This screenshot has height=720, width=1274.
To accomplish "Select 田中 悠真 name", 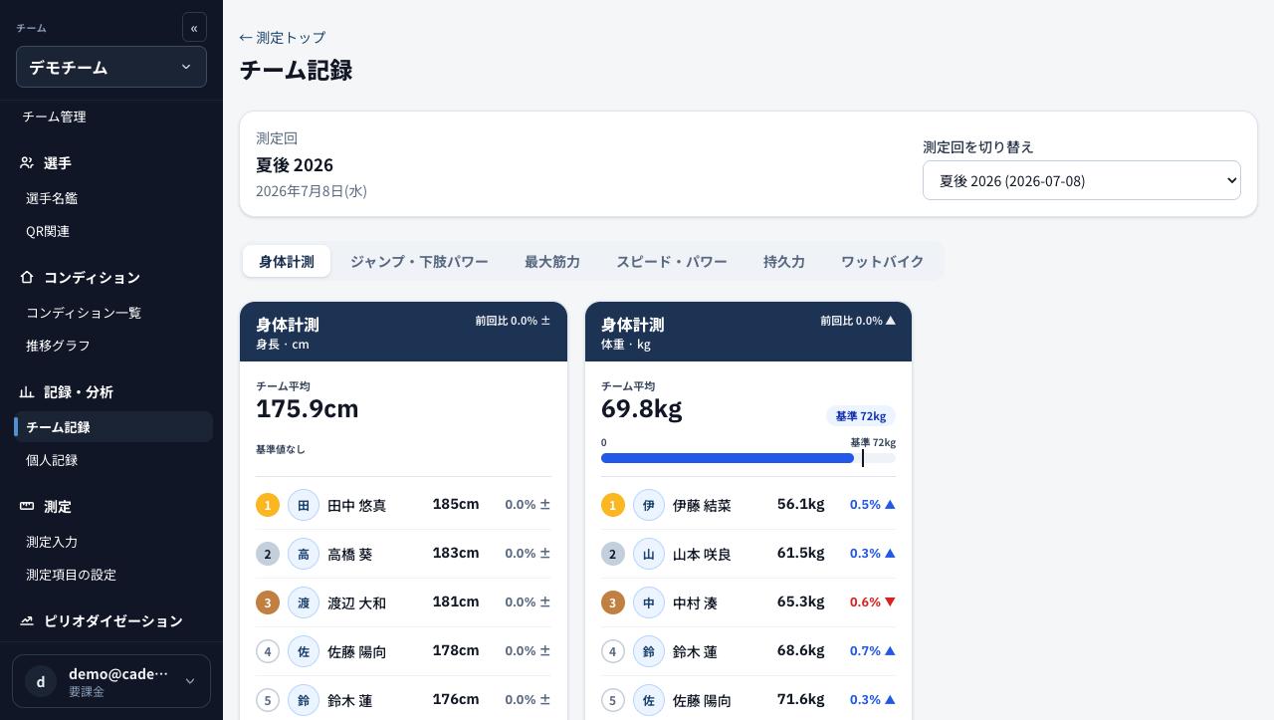I will (x=356, y=505).
